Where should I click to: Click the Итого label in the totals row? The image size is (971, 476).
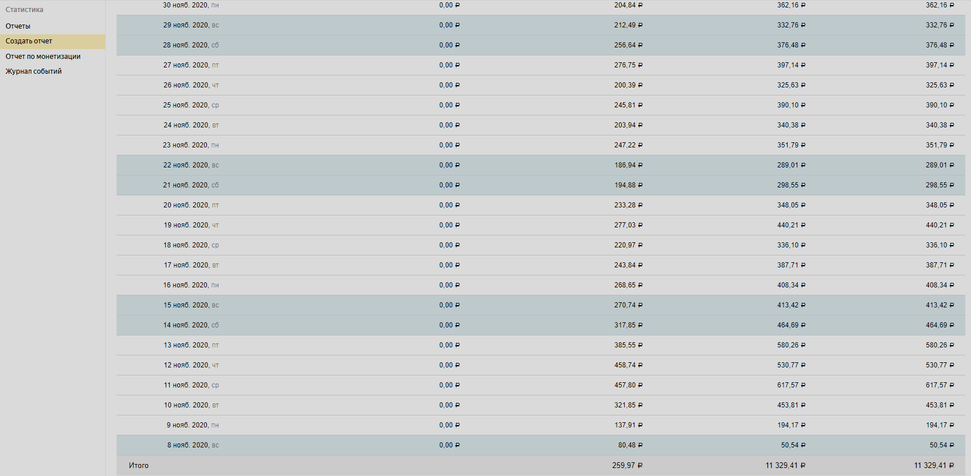click(138, 466)
